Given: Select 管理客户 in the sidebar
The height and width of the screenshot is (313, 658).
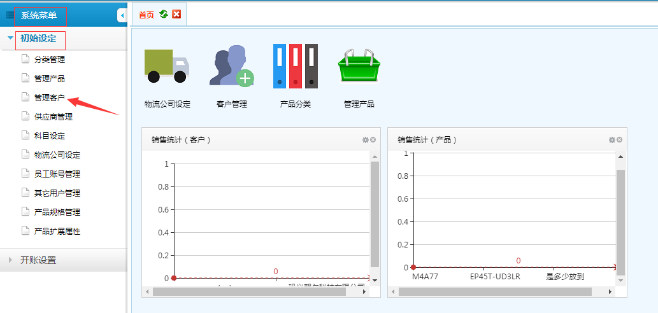Looking at the screenshot, I should (49, 97).
